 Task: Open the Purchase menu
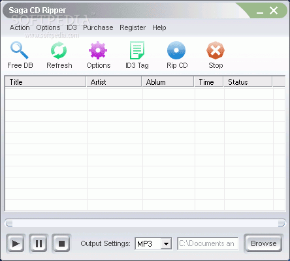click(x=98, y=27)
